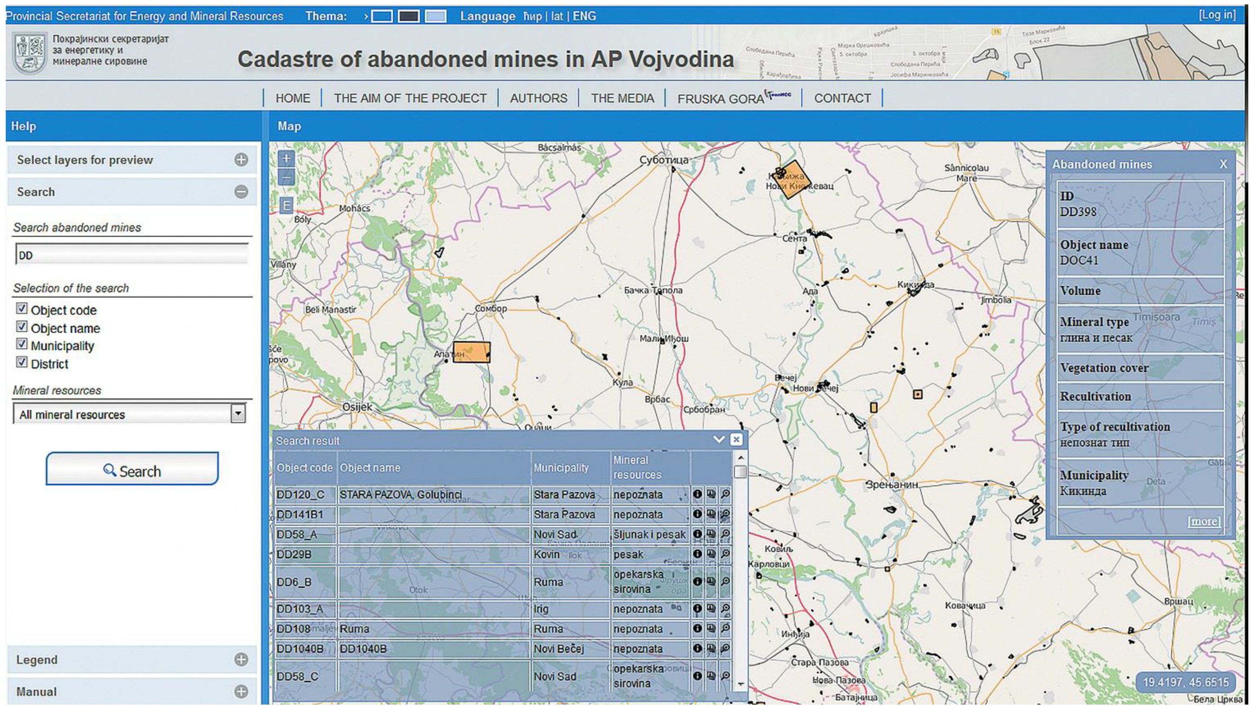Image resolution: width=1251 pixels, height=711 pixels.
Task: Select THE MEDIA menu item
Action: [x=622, y=98]
